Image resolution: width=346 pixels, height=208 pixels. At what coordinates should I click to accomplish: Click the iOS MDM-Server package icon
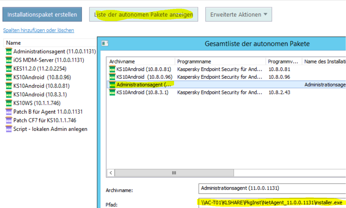9,60
